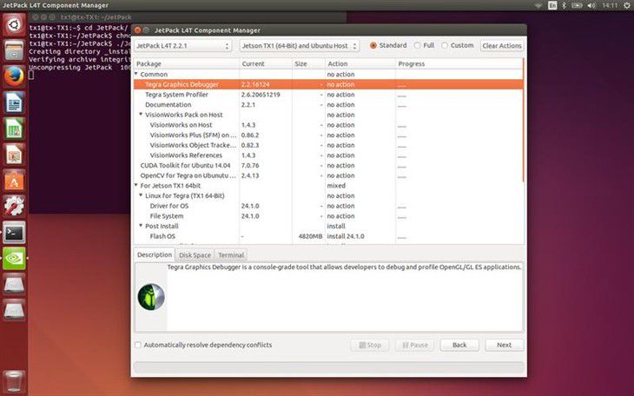Select the Full install radio button

[x=417, y=45]
